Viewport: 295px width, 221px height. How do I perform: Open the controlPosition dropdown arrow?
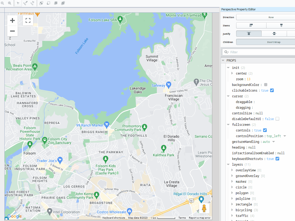click(285, 136)
